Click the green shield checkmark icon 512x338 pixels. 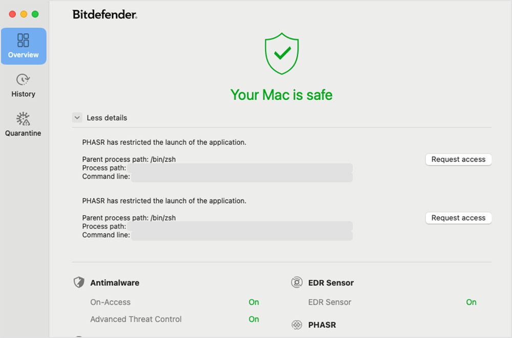coord(282,54)
